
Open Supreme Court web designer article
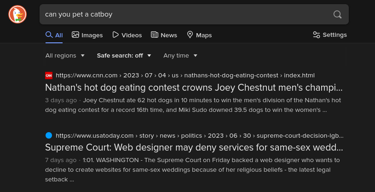pyautogui.click(x=194, y=148)
